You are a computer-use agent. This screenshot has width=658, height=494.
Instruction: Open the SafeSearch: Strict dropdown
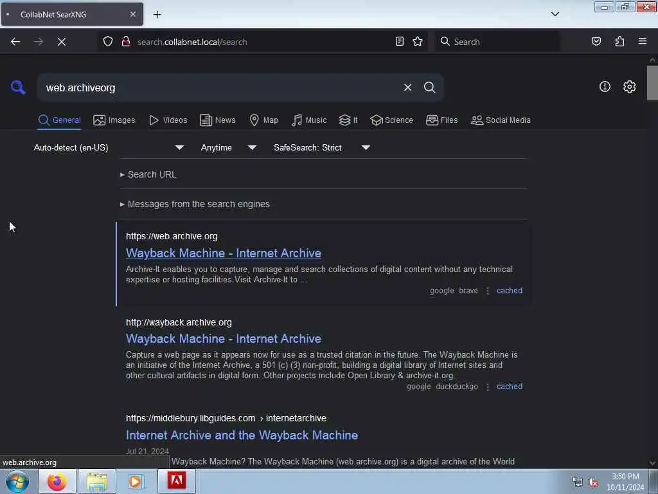coord(322,147)
